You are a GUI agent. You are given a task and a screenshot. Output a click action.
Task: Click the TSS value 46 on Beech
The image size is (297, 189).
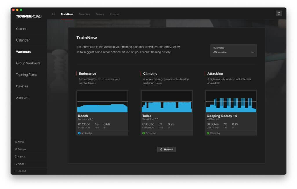[97, 124]
